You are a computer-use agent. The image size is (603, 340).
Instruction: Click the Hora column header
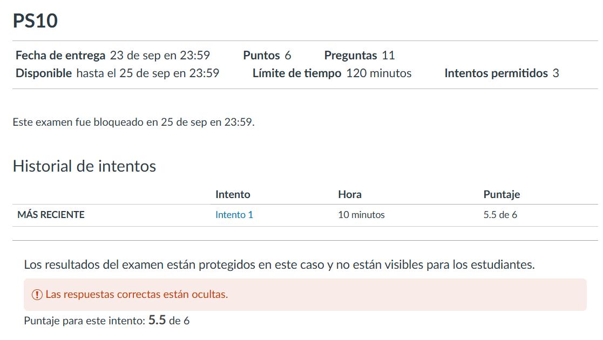pyautogui.click(x=350, y=194)
